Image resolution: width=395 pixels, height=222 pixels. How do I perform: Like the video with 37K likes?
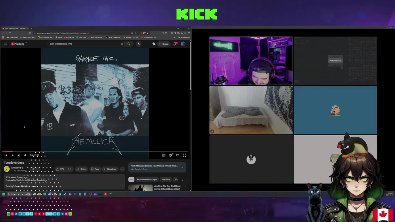(x=60, y=169)
